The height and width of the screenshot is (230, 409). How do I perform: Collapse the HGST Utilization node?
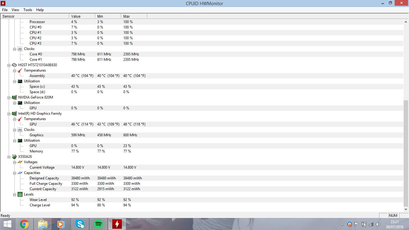click(14, 81)
